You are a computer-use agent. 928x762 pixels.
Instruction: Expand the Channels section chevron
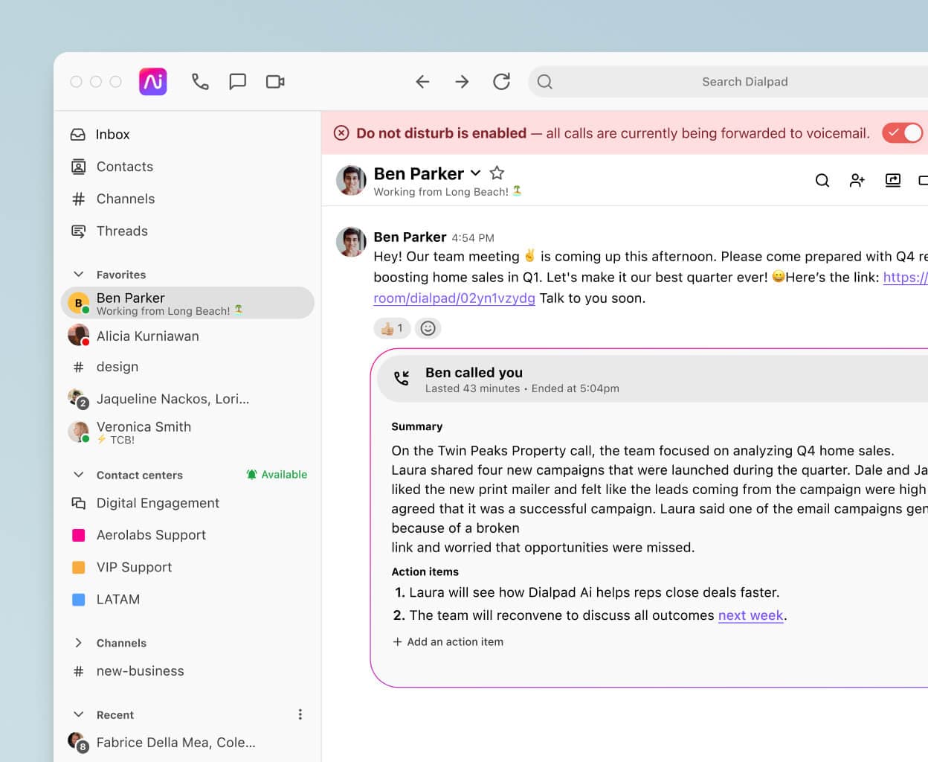click(79, 643)
